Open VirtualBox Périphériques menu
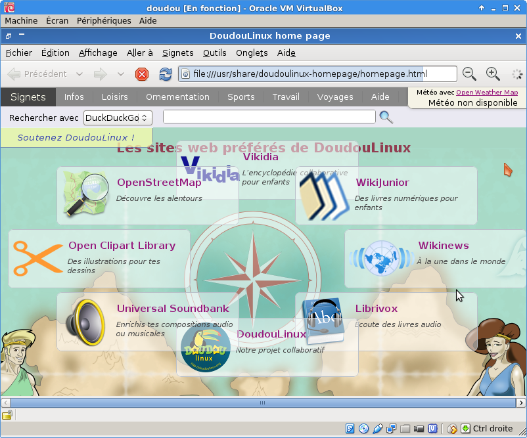 104,21
